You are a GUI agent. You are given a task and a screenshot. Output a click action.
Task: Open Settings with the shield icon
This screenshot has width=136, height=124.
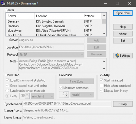pyautogui.click(x=123, y=56)
